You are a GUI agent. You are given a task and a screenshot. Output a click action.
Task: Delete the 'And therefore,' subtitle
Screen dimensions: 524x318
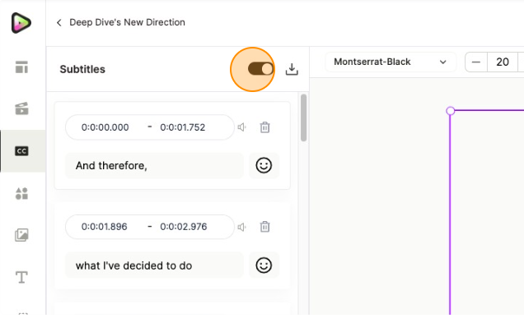point(264,127)
